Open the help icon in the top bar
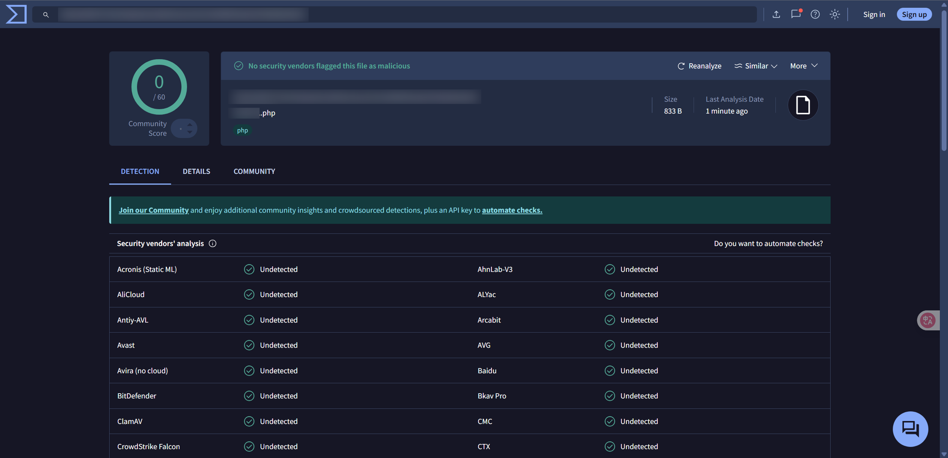948x458 pixels. tap(815, 14)
